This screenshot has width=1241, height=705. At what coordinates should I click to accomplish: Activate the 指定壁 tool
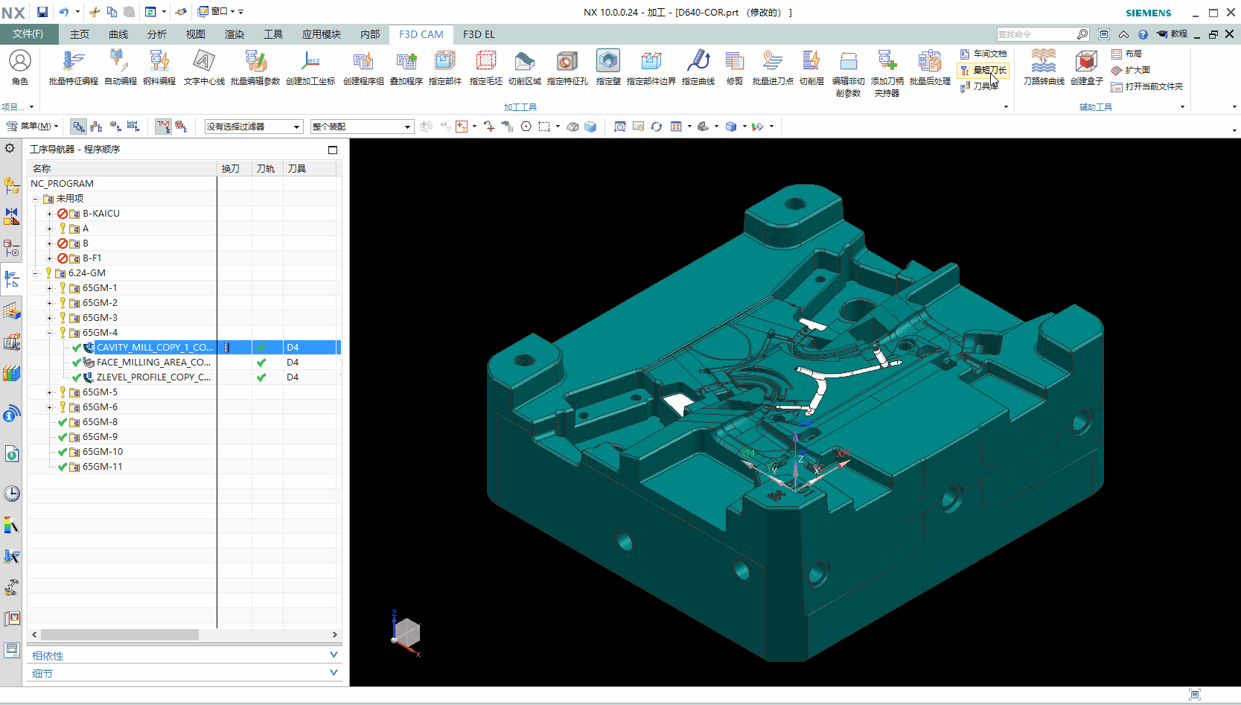(608, 67)
